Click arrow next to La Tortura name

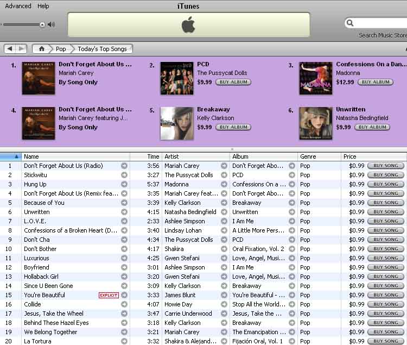click(x=124, y=341)
